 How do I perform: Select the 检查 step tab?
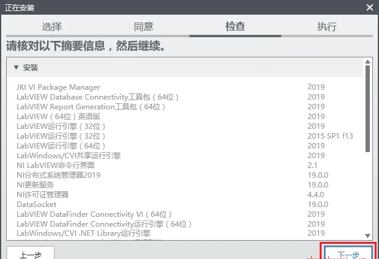tap(235, 27)
